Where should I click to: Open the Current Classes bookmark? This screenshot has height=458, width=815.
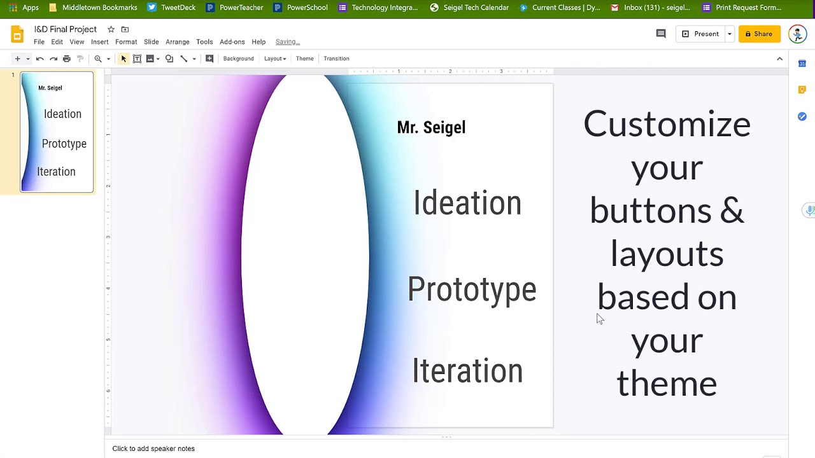point(560,8)
